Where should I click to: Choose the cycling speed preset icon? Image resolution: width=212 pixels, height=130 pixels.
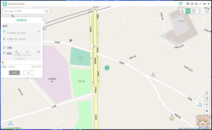click(28, 52)
